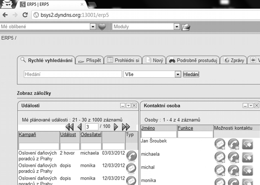
Task: Sort contacts by Jméno column link
Action: coord(148,128)
